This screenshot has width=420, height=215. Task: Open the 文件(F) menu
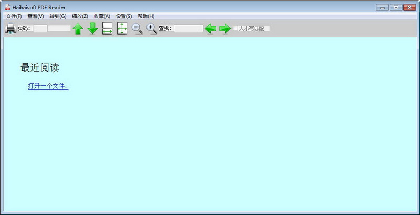[x=14, y=16]
